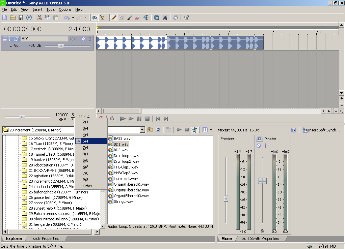Solo the Master bus in mixer
Screen dimensions: 345x249
(x=266, y=146)
